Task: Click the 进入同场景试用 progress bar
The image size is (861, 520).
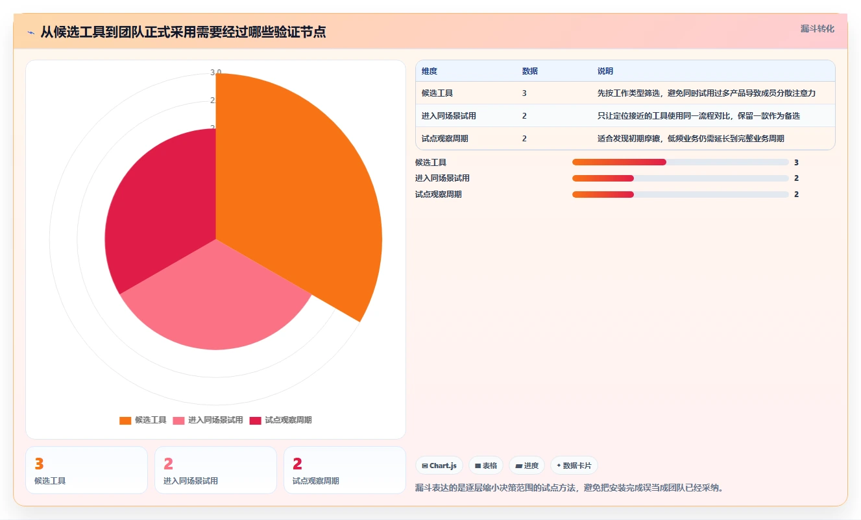Action: (x=681, y=178)
